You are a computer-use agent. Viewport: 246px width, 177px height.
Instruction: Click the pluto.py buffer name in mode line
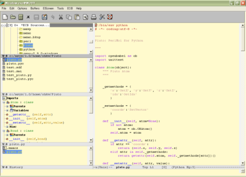pyautogui.click(x=123, y=167)
